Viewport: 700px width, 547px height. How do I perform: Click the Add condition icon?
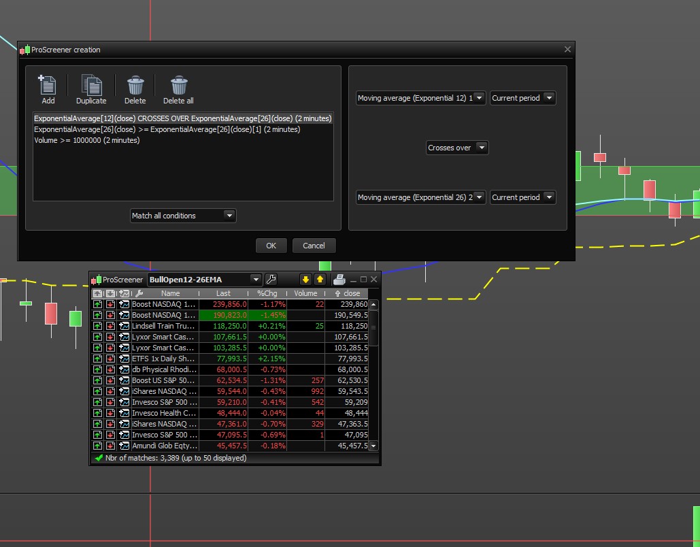[x=48, y=85]
